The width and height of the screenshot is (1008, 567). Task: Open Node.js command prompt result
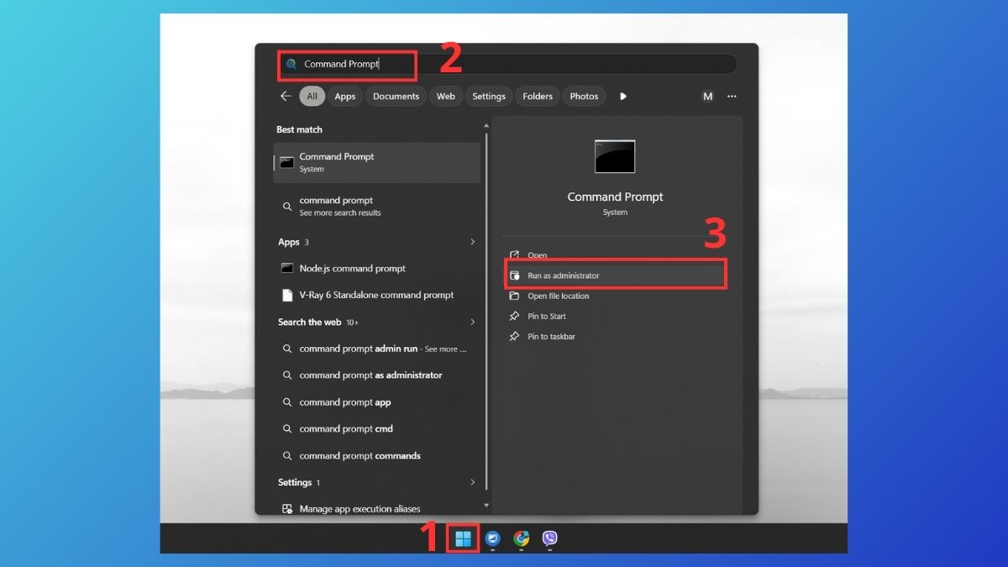(x=376, y=269)
